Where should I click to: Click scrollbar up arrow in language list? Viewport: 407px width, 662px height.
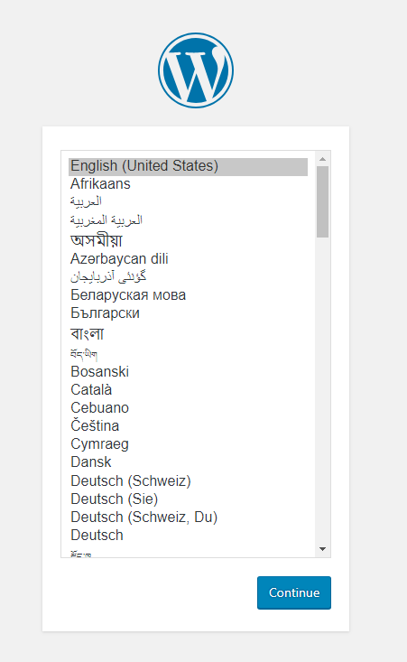point(323,159)
